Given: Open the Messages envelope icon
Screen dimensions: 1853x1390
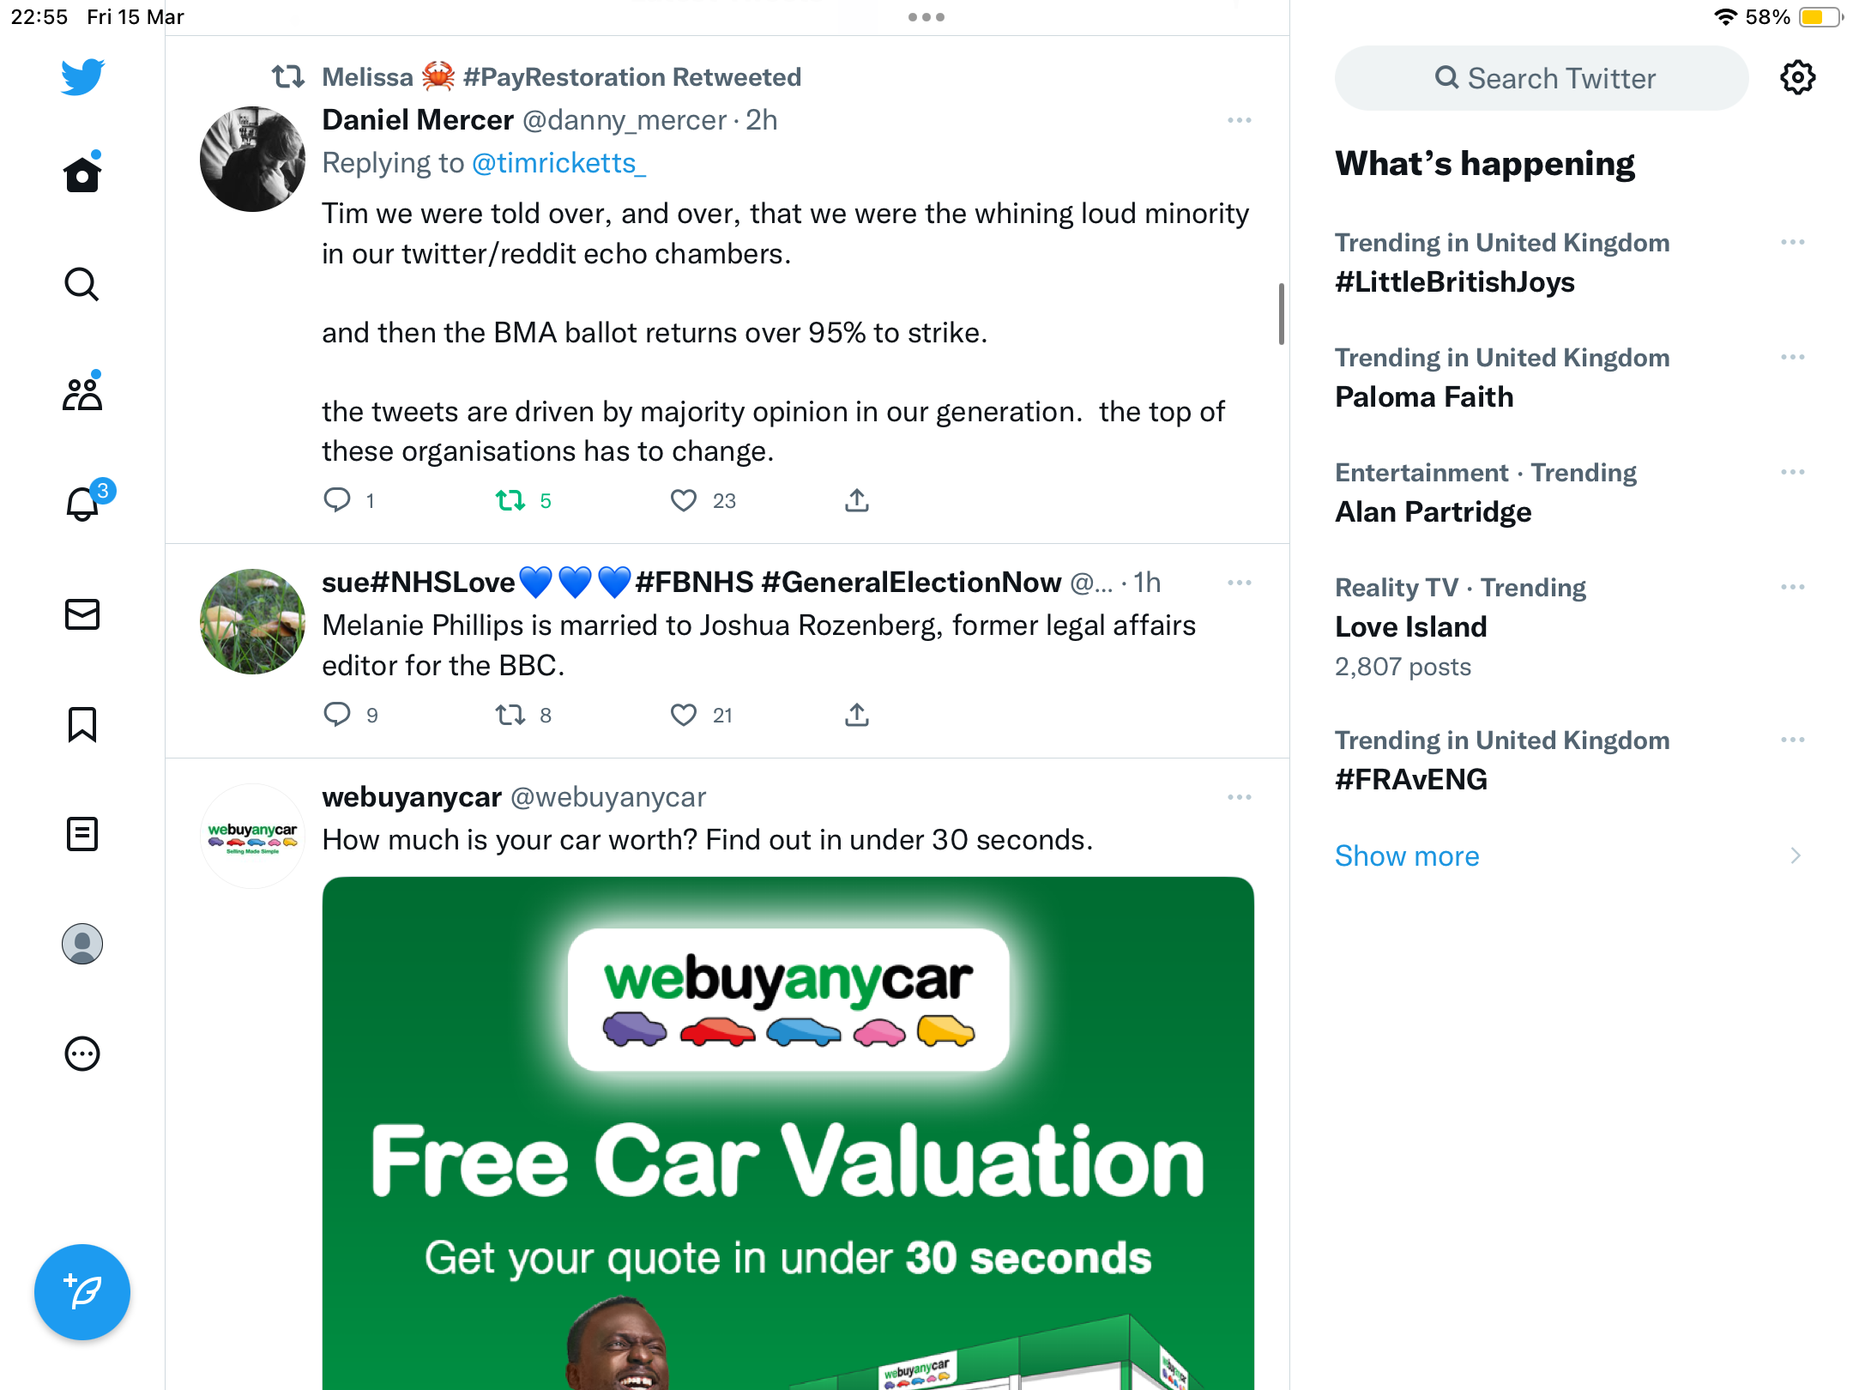Looking at the screenshot, I should click(x=82, y=614).
